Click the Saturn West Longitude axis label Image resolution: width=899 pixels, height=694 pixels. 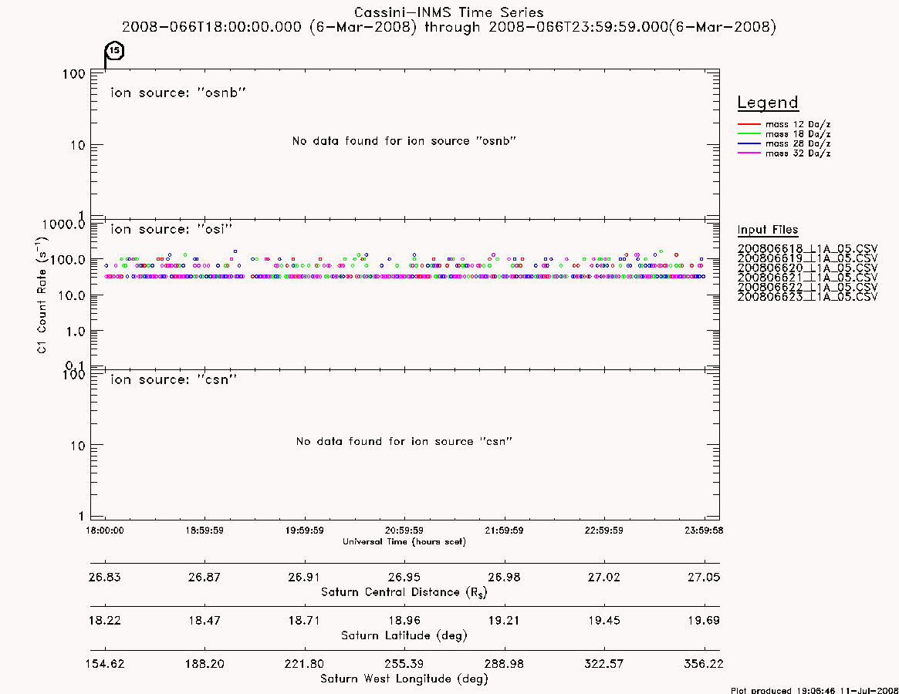(x=404, y=679)
